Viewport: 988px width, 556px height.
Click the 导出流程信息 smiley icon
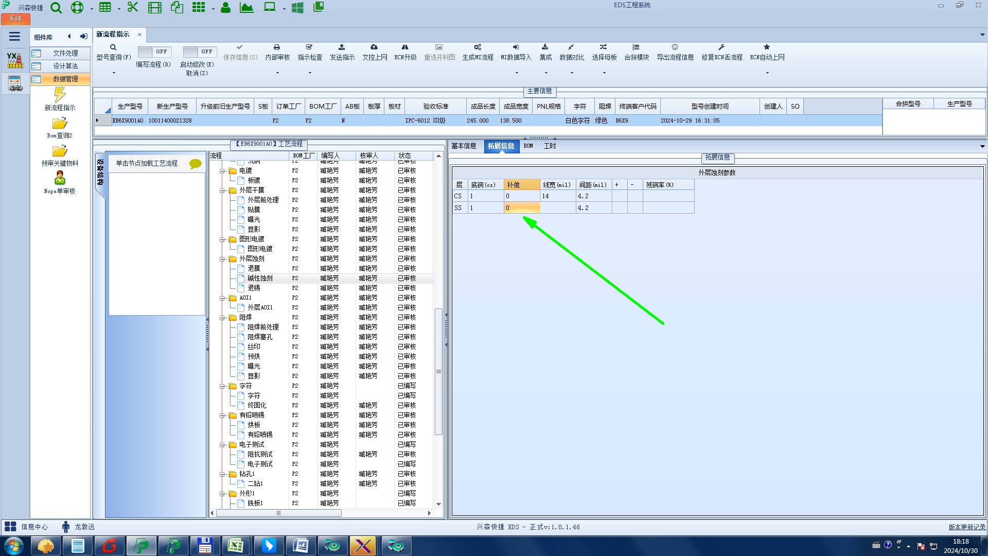coord(675,47)
